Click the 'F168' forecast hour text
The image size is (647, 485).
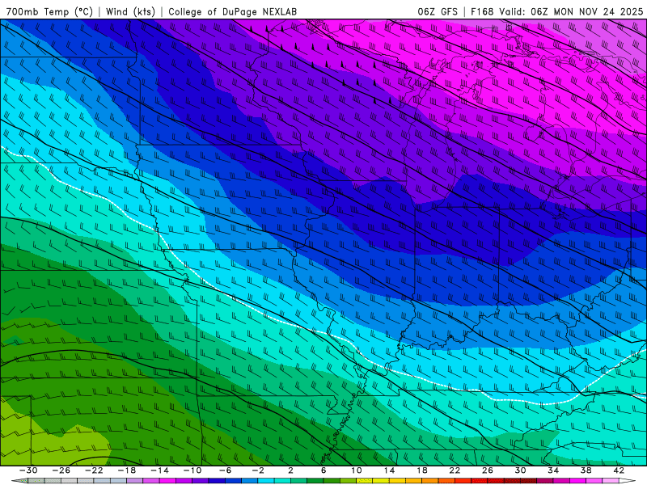point(482,11)
